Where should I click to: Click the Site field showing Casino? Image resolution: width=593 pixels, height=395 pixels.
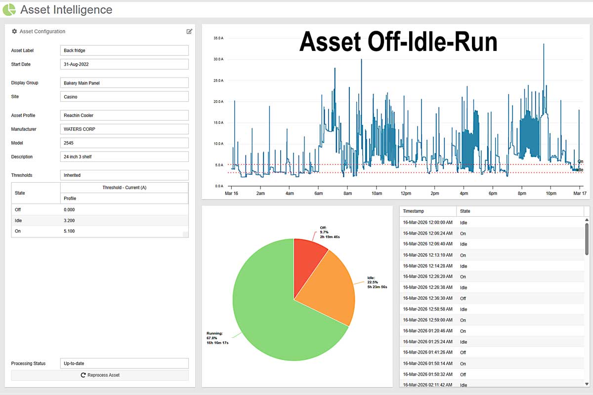[124, 97]
